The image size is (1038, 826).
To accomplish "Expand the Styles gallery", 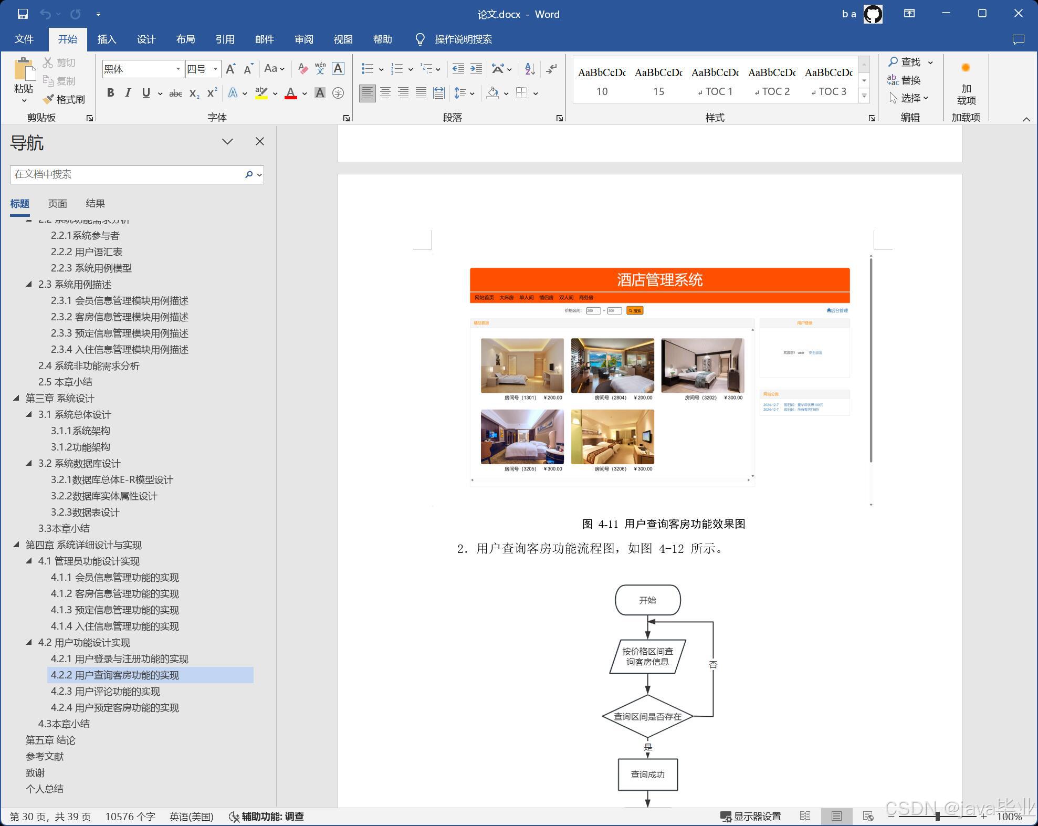I will tap(864, 96).
